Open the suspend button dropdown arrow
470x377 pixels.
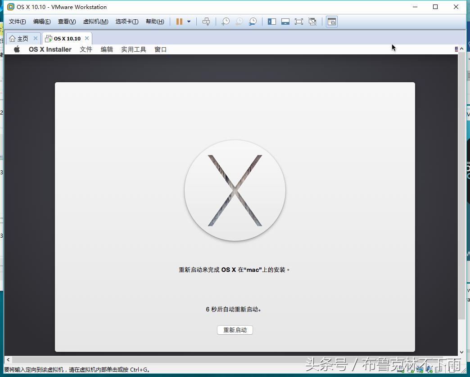point(189,21)
